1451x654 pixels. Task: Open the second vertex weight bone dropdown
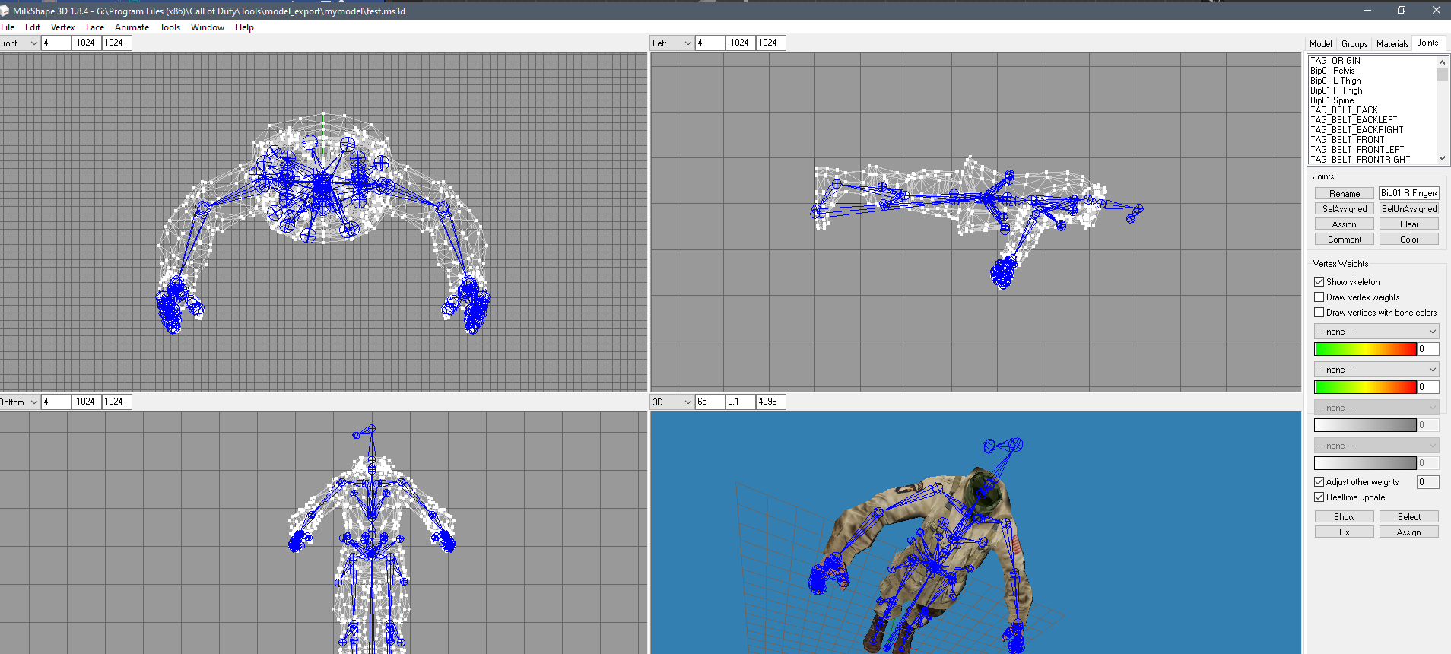coord(1376,370)
